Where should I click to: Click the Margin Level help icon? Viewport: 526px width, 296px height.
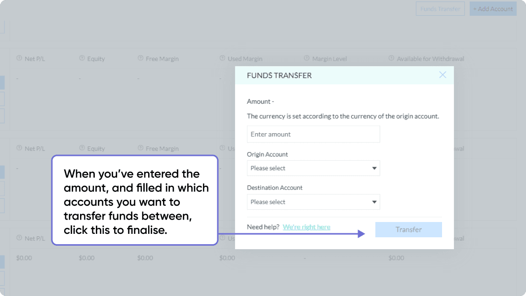click(x=307, y=58)
